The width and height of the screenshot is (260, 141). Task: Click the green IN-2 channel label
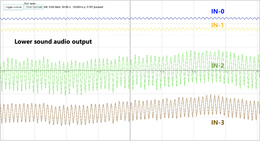pyautogui.click(x=218, y=66)
